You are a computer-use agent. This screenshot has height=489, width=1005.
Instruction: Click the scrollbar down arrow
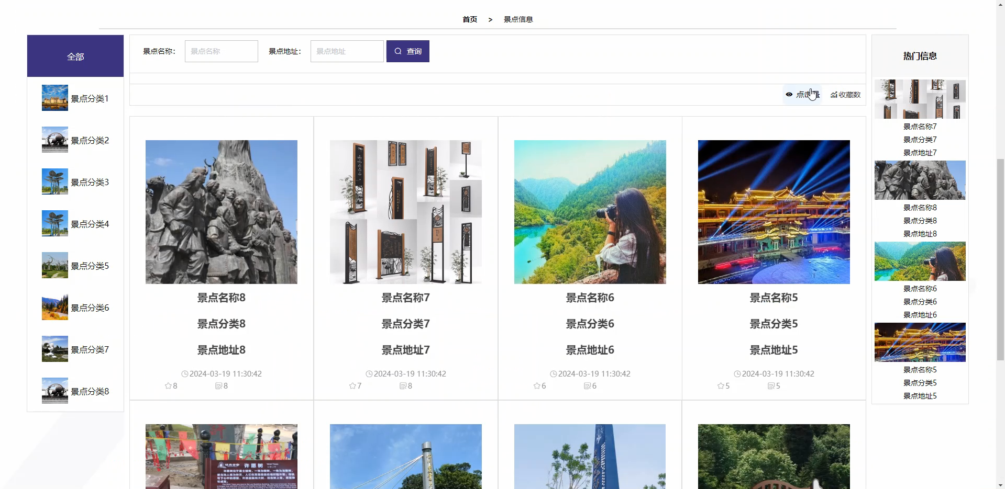pyautogui.click(x=1000, y=485)
